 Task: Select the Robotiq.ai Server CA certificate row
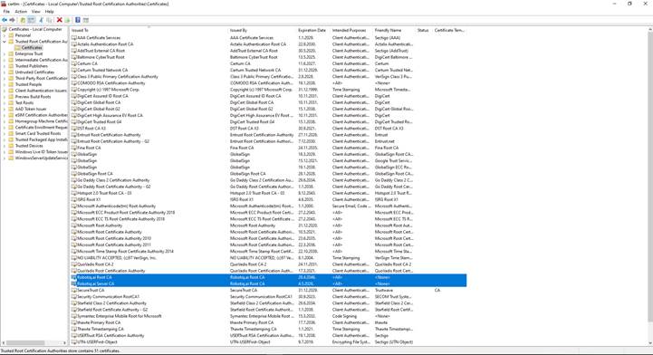[x=268, y=283]
